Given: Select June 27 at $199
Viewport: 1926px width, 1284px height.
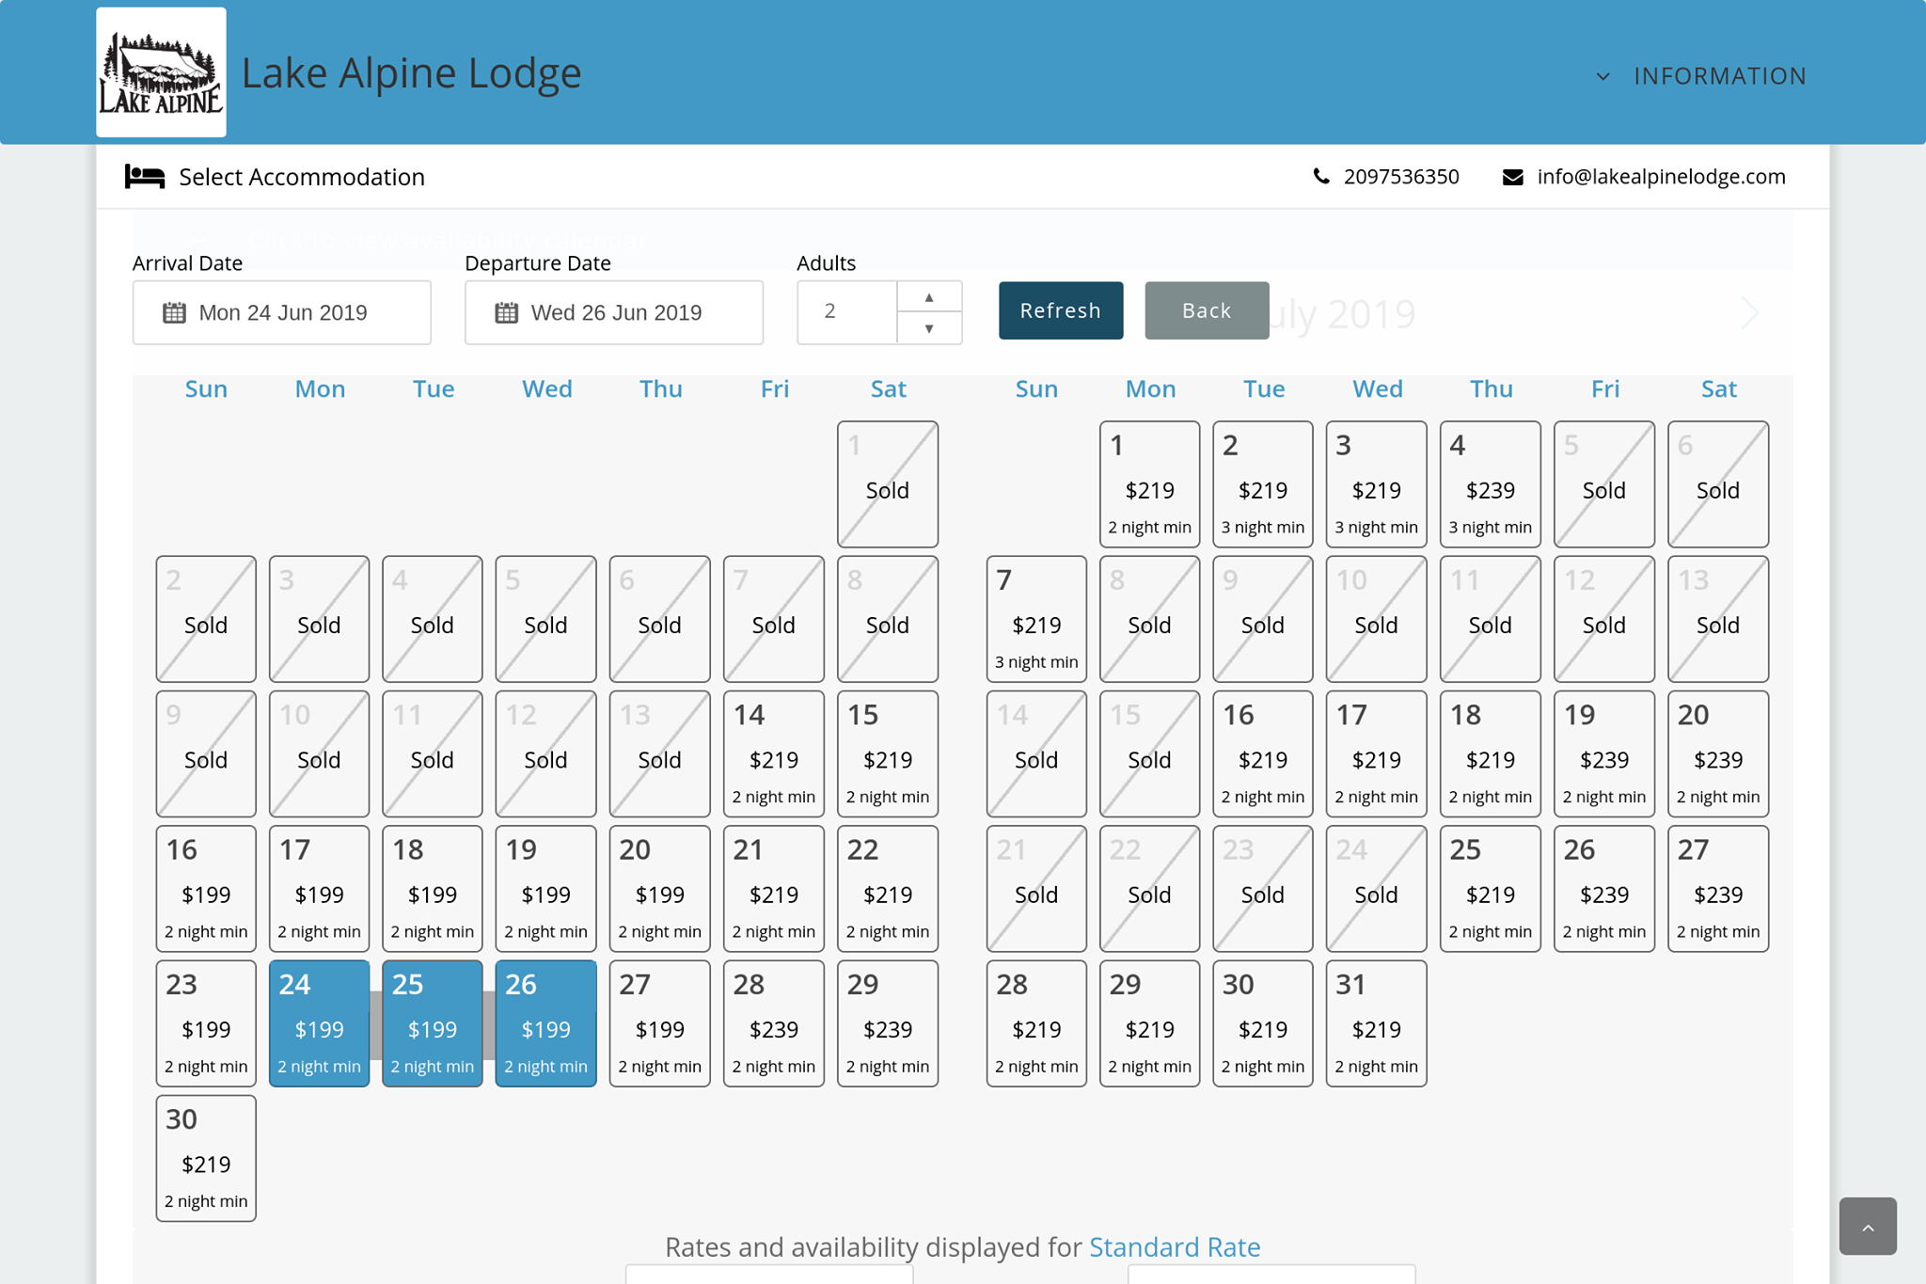Looking at the screenshot, I should pos(659,1023).
